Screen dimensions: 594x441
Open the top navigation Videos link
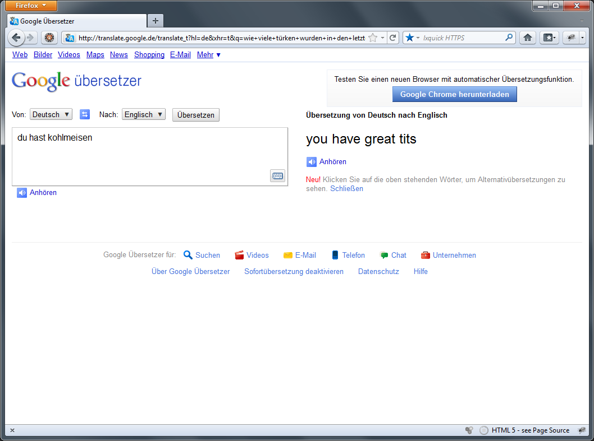(69, 55)
